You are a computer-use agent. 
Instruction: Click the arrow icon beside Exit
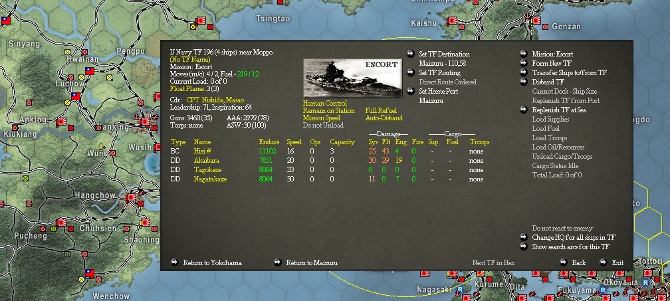[604, 262]
